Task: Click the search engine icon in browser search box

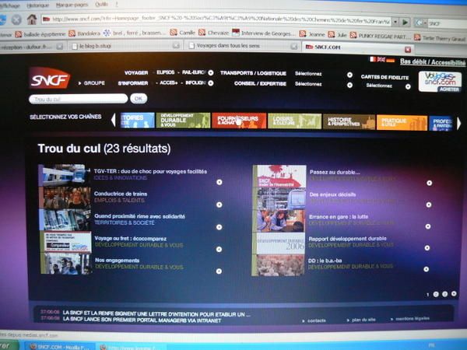Action: pos(419,23)
